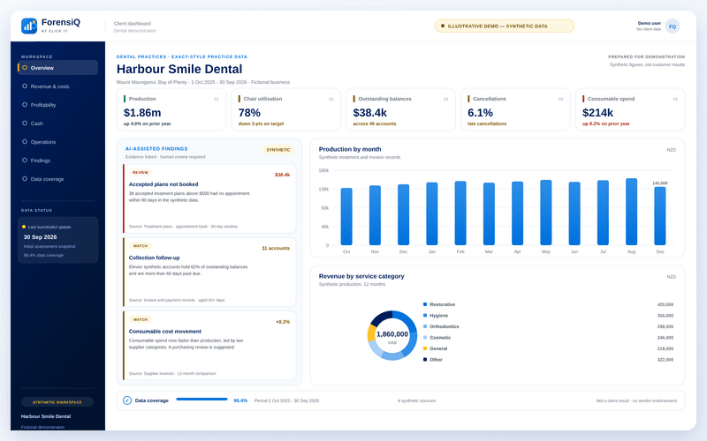Click the 4 synthetic sources footer text
The width and height of the screenshot is (707, 441).
point(416,400)
